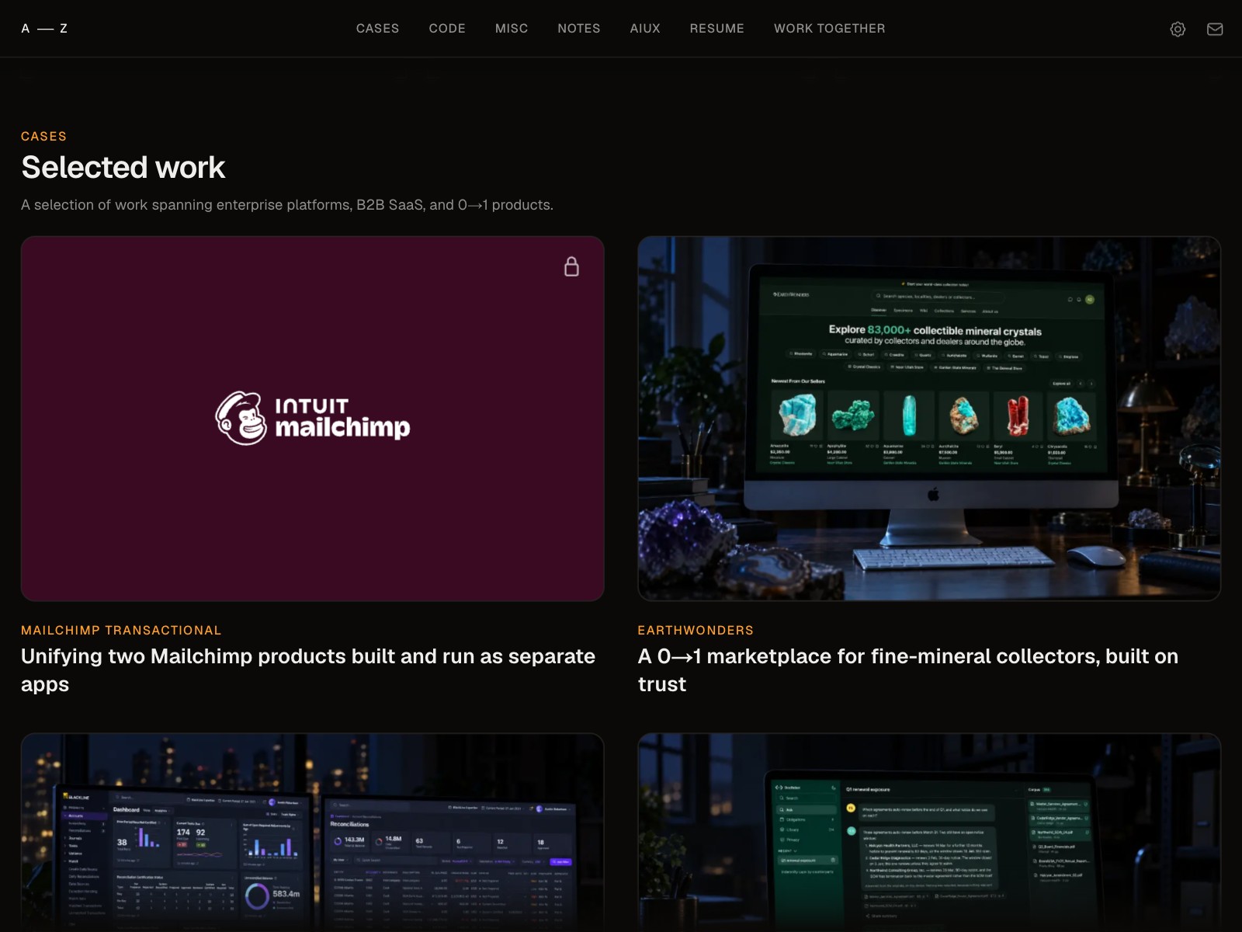Open the CODE nav item
The width and height of the screenshot is (1242, 932).
pos(447,29)
